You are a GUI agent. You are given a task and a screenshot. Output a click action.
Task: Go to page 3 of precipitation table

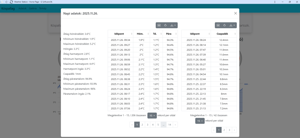coord(229,130)
